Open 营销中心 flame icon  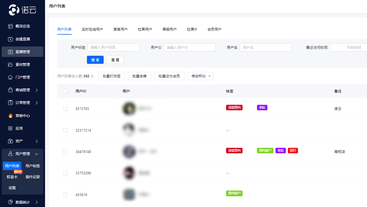(x=10, y=115)
